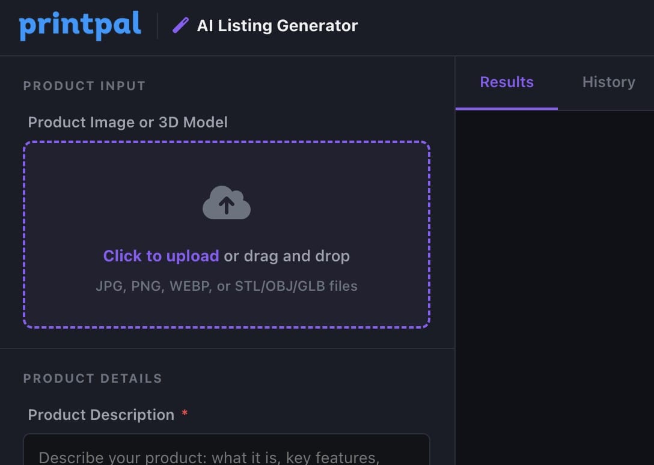Click the cloud upload icon

tap(227, 203)
